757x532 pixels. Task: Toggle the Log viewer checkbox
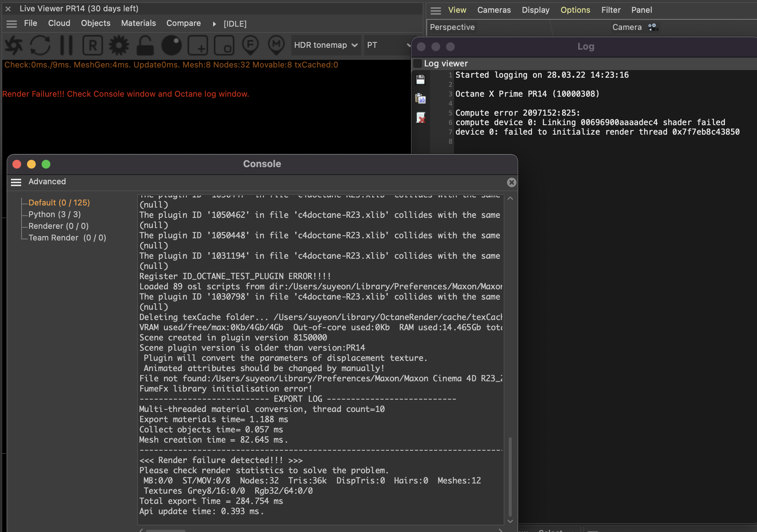[x=418, y=63]
